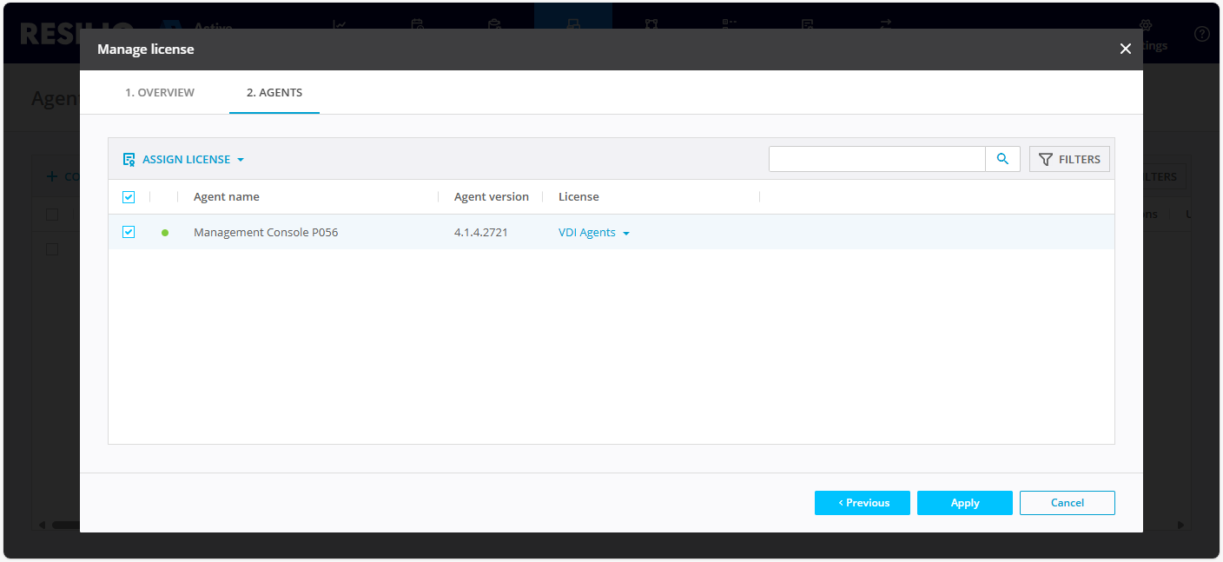Click the green status dot for Management Console P056

click(165, 233)
